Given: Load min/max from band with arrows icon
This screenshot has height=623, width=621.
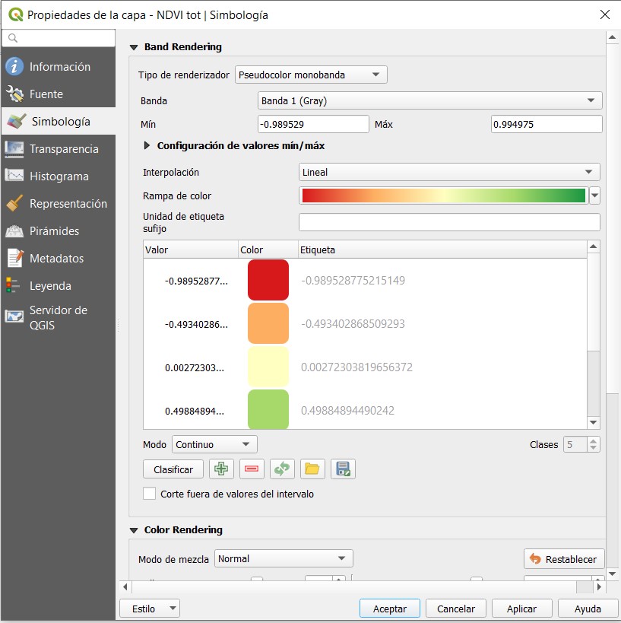Looking at the screenshot, I should click(x=282, y=469).
